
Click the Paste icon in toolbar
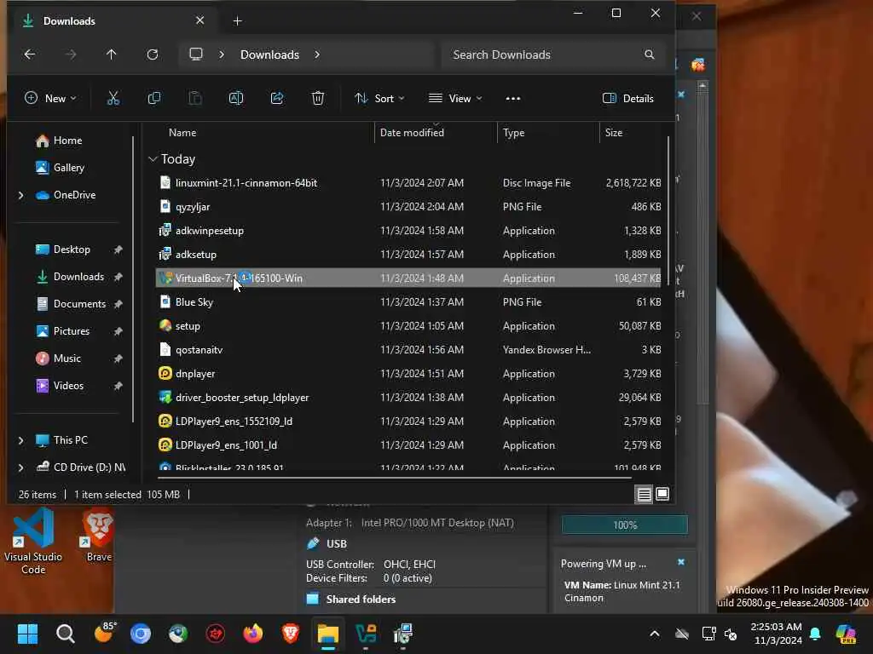pos(195,99)
